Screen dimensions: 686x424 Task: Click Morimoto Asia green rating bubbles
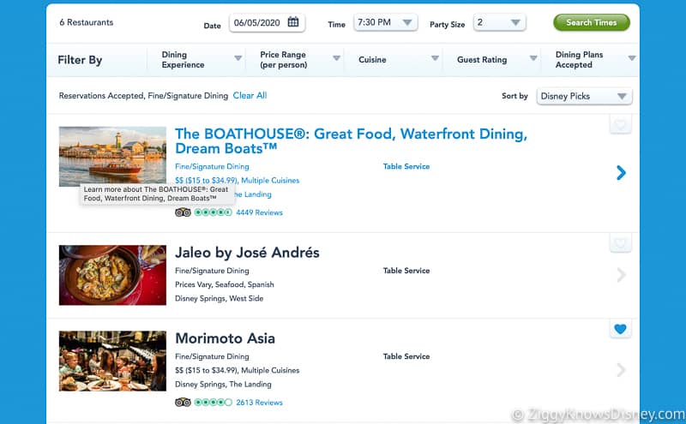[213, 402]
